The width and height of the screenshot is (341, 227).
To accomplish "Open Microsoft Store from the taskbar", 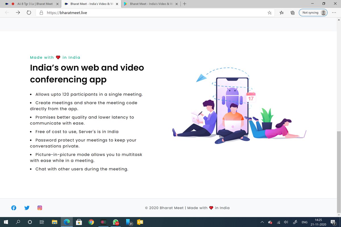I will (79, 222).
